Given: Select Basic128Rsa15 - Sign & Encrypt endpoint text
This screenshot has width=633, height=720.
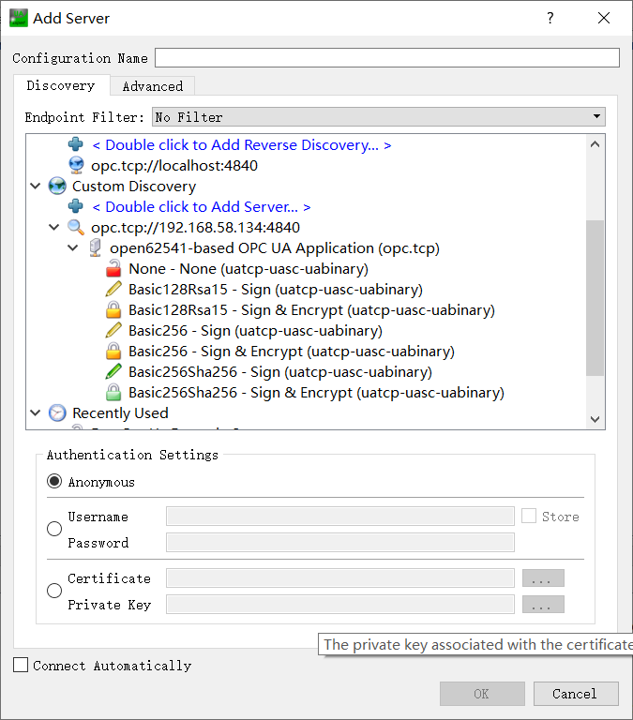Looking at the screenshot, I should [x=311, y=310].
